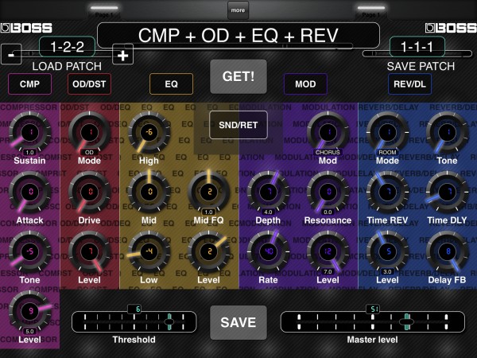This screenshot has height=358, width=477.
Task: Click the left BOSS logo
Action: [x=26, y=28]
